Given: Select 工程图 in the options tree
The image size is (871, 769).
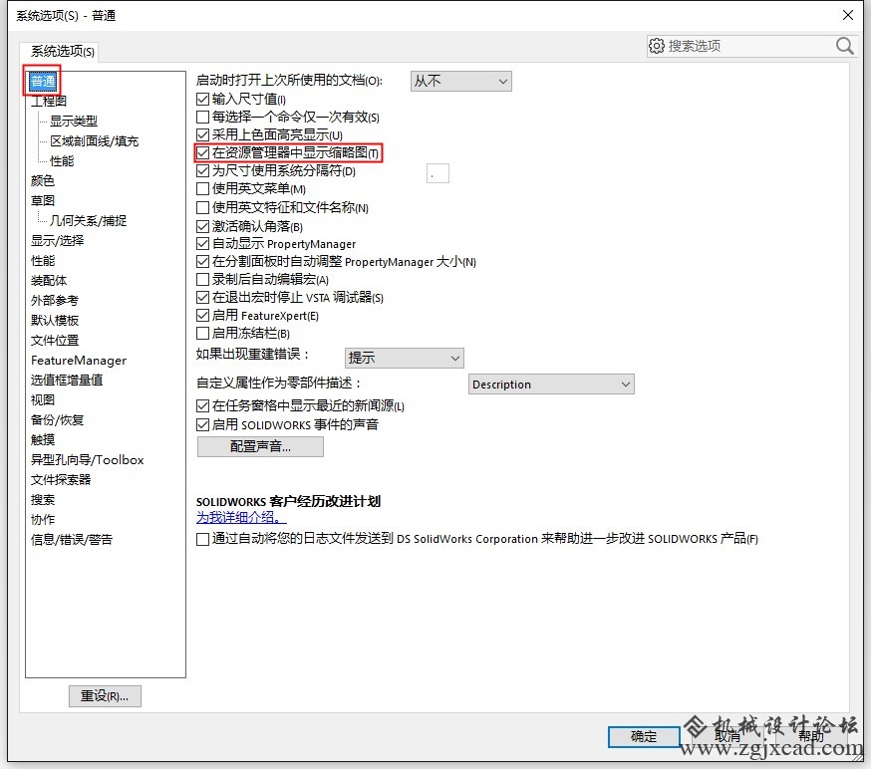Looking at the screenshot, I should (x=49, y=101).
